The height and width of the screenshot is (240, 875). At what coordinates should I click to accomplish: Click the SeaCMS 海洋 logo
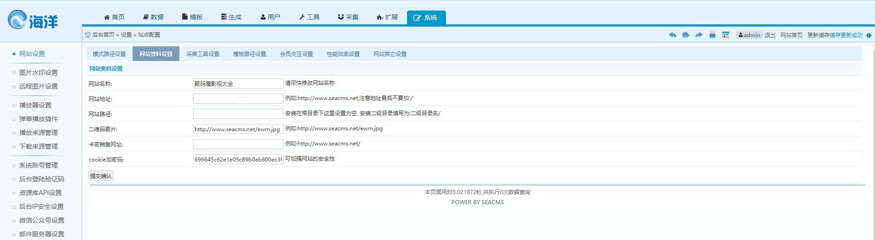pyautogui.click(x=33, y=20)
